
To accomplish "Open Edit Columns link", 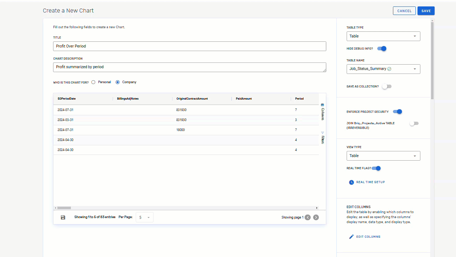I will click(x=368, y=237).
